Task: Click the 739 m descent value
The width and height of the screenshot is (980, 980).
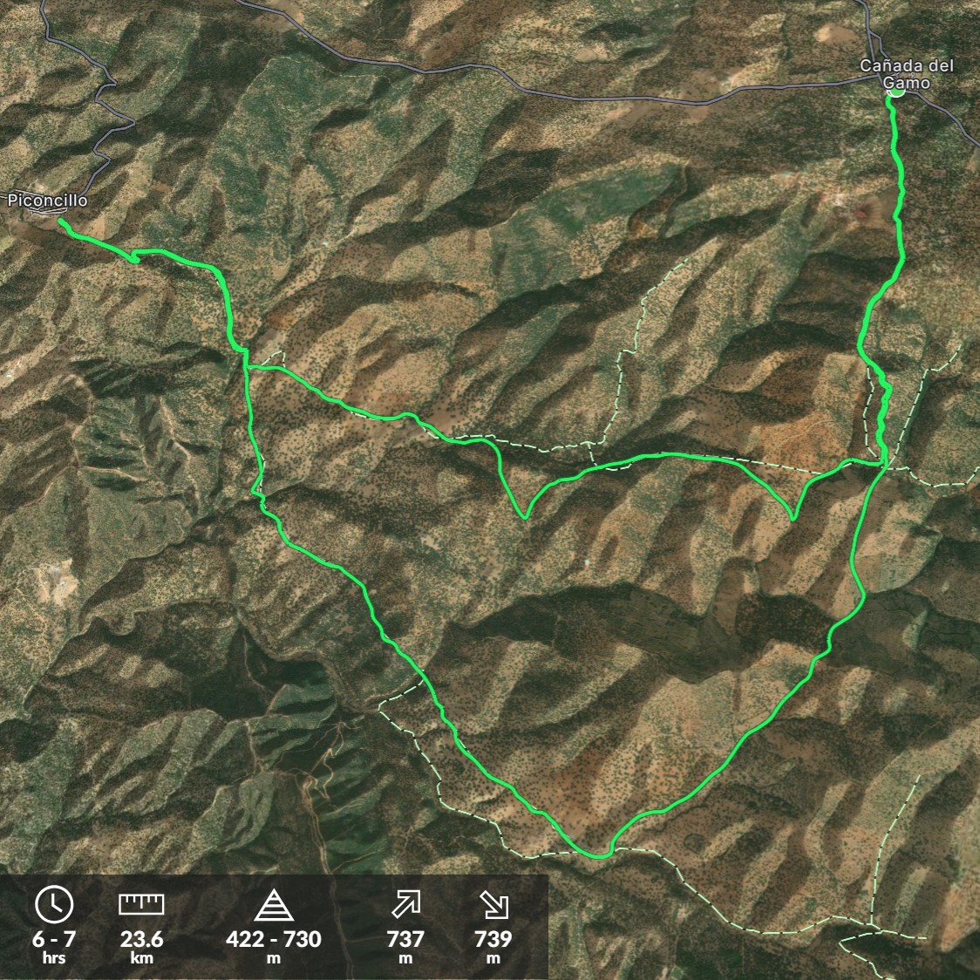Action: [x=493, y=945]
